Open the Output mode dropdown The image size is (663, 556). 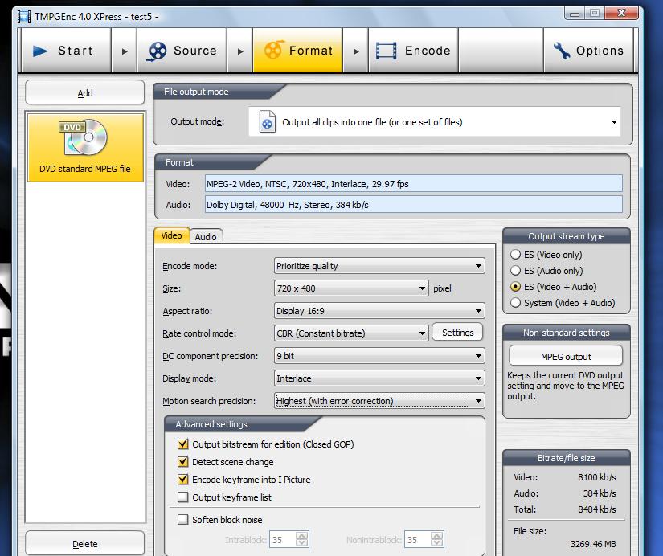point(434,122)
